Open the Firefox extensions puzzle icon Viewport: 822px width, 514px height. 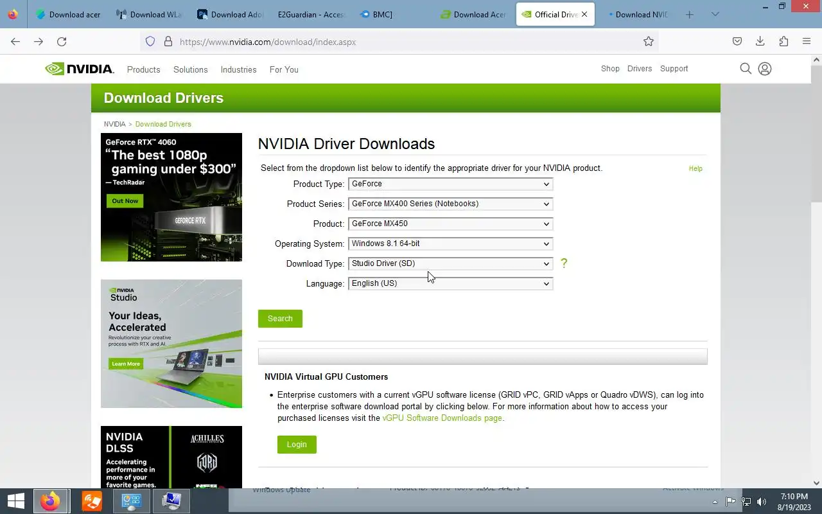[783, 42]
